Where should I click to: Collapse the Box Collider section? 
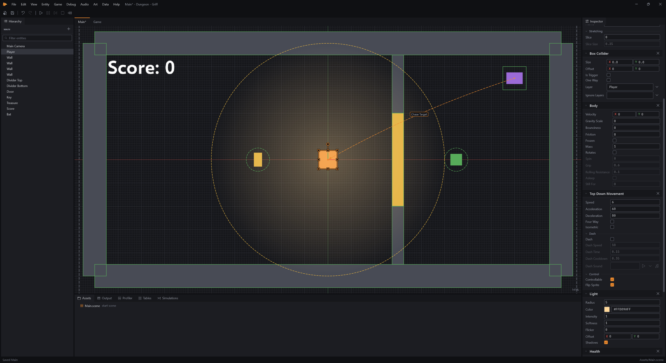(x=586, y=54)
